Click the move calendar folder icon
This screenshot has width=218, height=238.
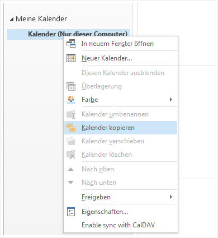71,141
